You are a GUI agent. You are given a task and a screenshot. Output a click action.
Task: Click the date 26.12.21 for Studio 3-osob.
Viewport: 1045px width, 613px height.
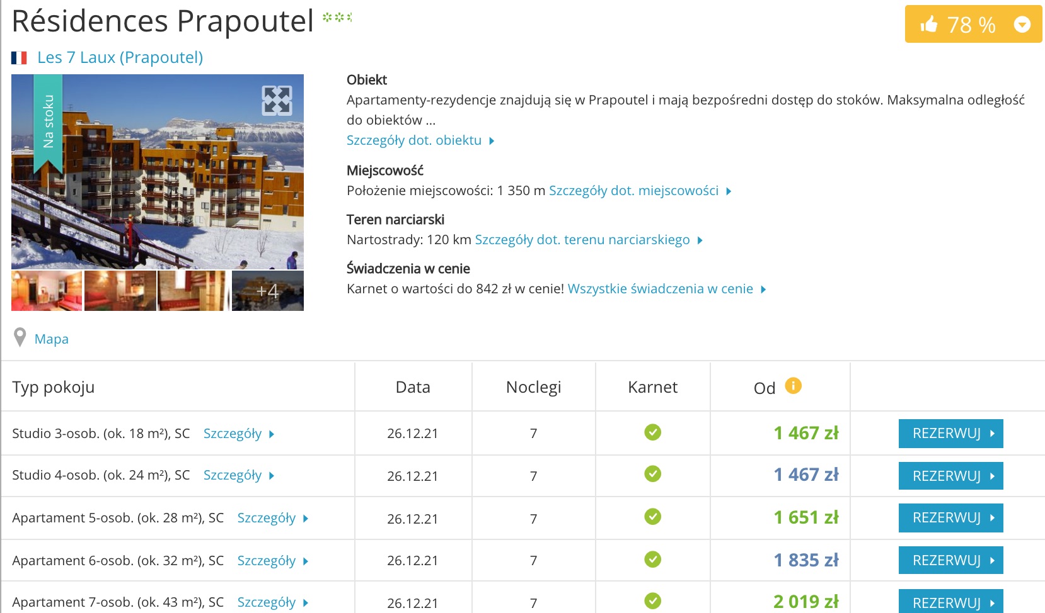pyautogui.click(x=413, y=434)
